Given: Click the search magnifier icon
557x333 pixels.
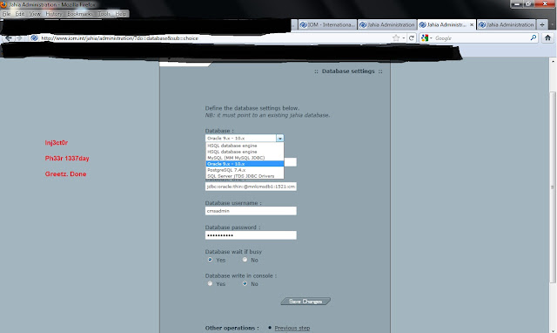Looking at the screenshot, I should pos(534,37).
